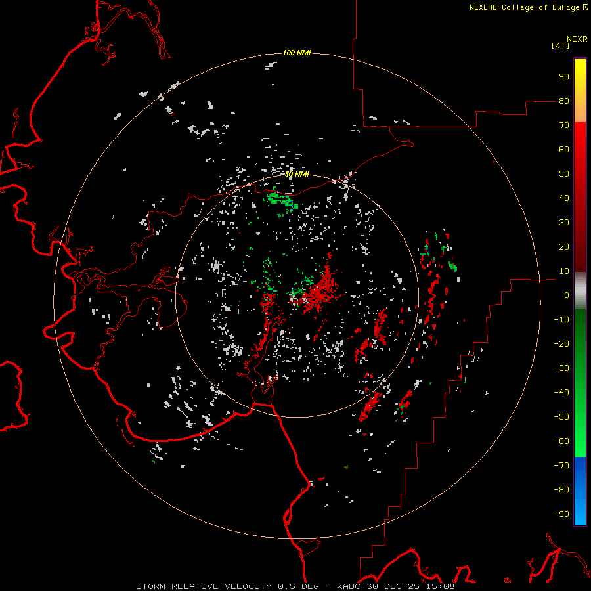Click the Storm Relative Velocity KABC caption

click(x=295, y=586)
